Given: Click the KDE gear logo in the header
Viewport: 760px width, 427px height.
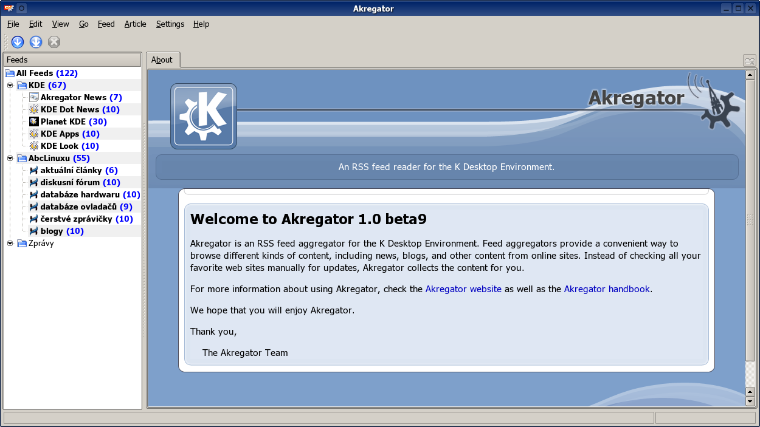Looking at the screenshot, I should [x=204, y=116].
